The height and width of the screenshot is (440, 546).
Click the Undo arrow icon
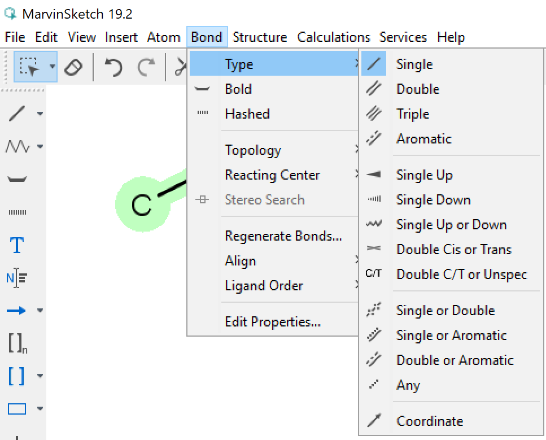pyautogui.click(x=113, y=67)
